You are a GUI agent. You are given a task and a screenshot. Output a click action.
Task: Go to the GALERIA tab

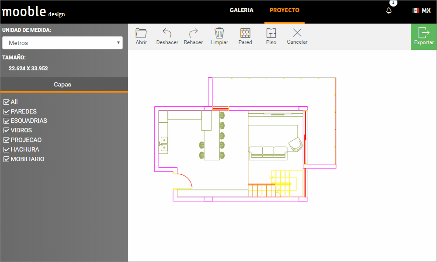(241, 10)
